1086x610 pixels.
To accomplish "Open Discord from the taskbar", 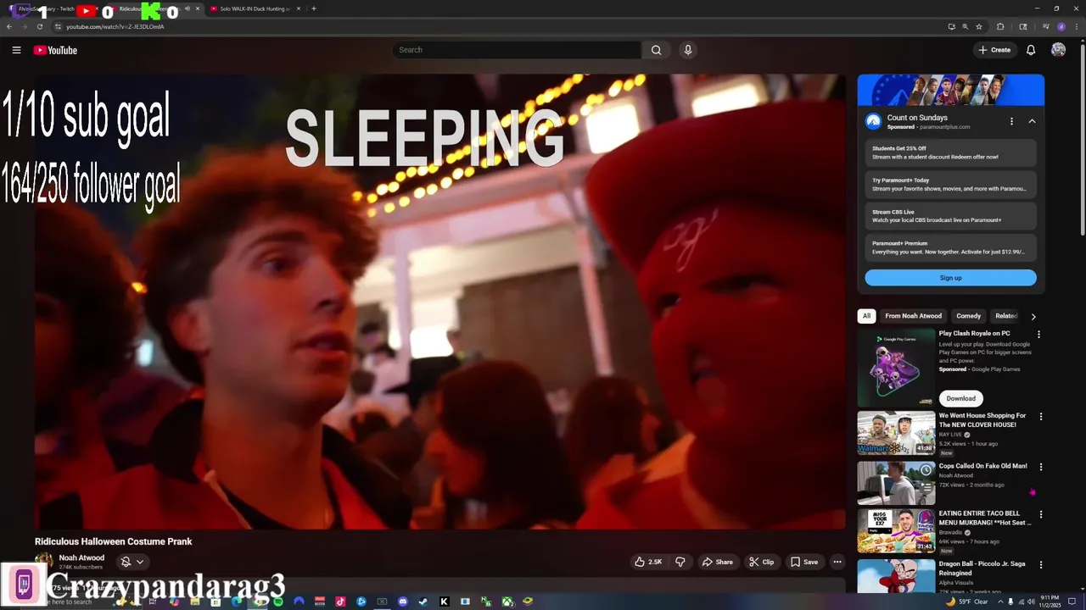I will pyautogui.click(x=403, y=602).
